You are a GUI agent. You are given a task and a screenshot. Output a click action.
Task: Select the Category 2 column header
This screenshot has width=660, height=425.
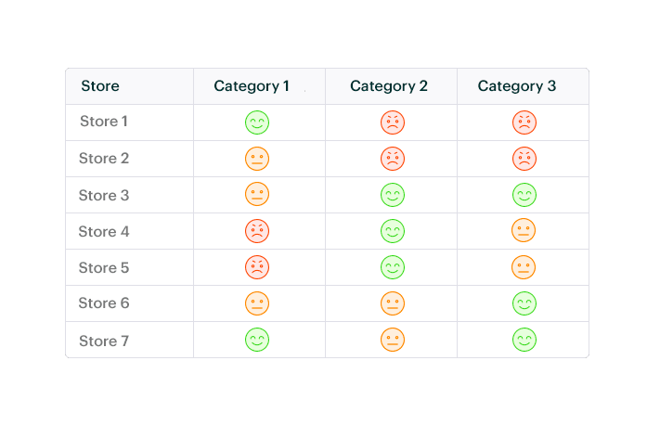pyautogui.click(x=389, y=86)
